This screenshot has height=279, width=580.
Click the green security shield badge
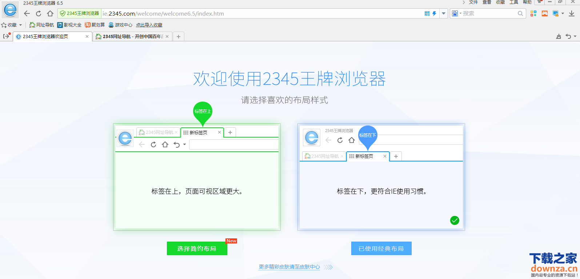pos(79,13)
